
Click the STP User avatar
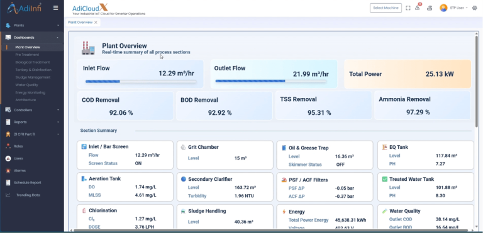pyautogui.click(x=443, y=8)
